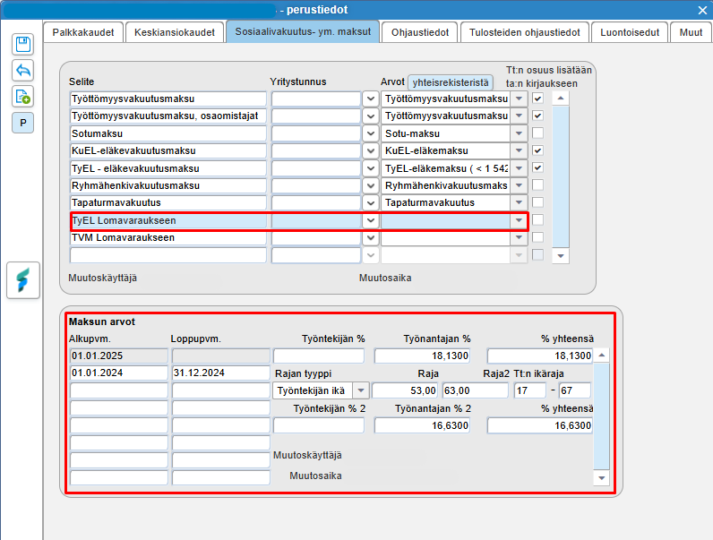Viewport: 713px width, 540px height.
Task: Click Loppupvm field 31.12.2024
Action: coord(221,373)
